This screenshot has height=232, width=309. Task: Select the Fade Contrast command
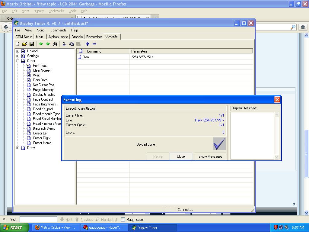click(x=43, y=99)
